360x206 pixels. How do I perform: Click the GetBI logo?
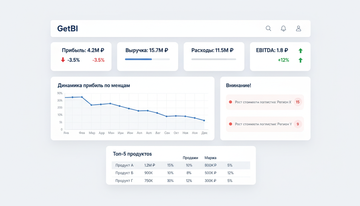(x=67, y=29)
